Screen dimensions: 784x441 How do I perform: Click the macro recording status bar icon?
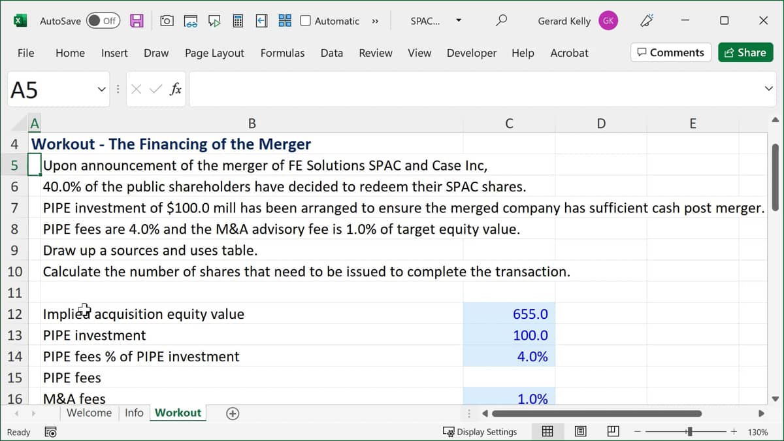click(x=50, y=432)
